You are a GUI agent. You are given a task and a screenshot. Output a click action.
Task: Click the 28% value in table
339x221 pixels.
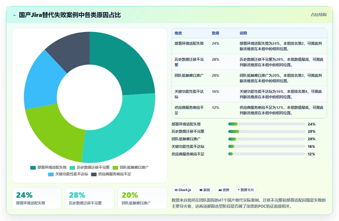coord(216,60)
